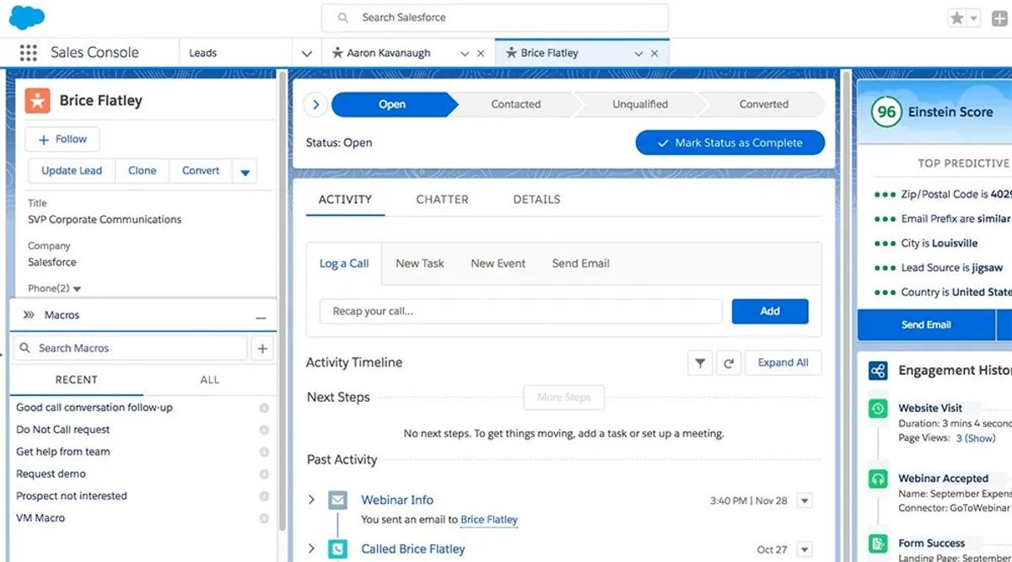Switch to the Chatter tab
The height and width of the screenshot is (562, 1012).
tap(442, 200)
